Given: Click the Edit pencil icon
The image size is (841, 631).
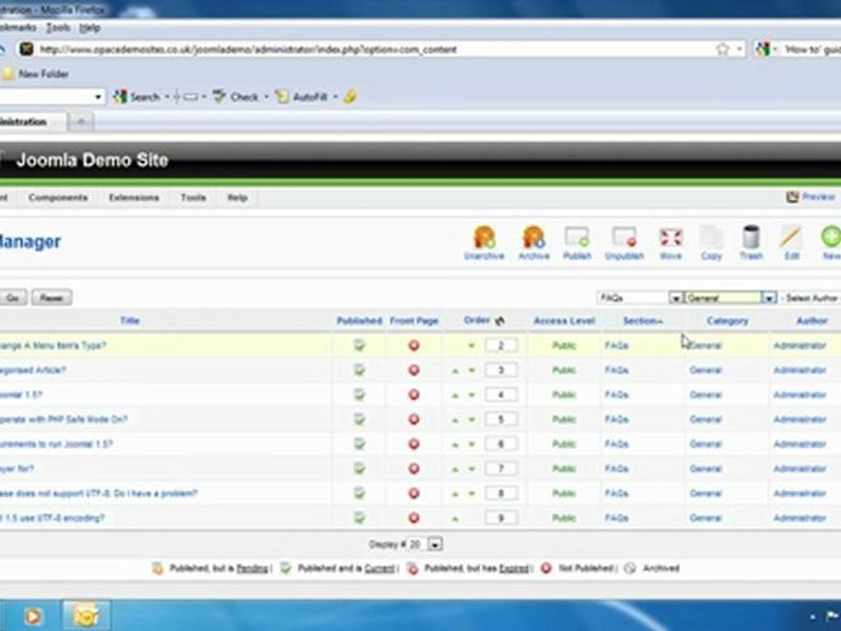Looking at the screenshot, I should [x=791, y=238].
